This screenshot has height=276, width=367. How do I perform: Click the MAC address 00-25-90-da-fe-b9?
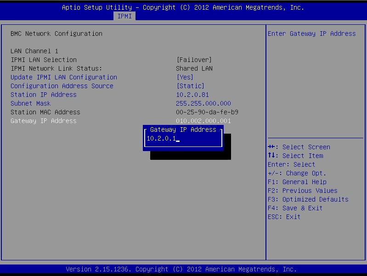(x=207, y=112)
